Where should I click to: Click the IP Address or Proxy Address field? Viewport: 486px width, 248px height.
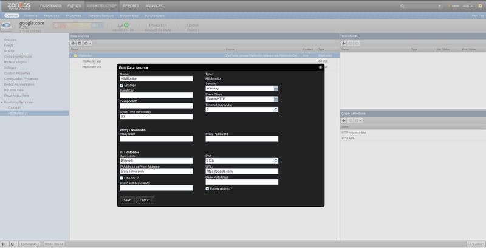pyautogui.click(x=156, y=171)
